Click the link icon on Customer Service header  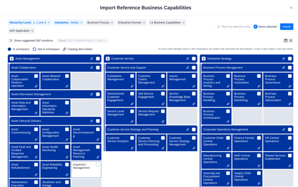(x=188, y=59)
